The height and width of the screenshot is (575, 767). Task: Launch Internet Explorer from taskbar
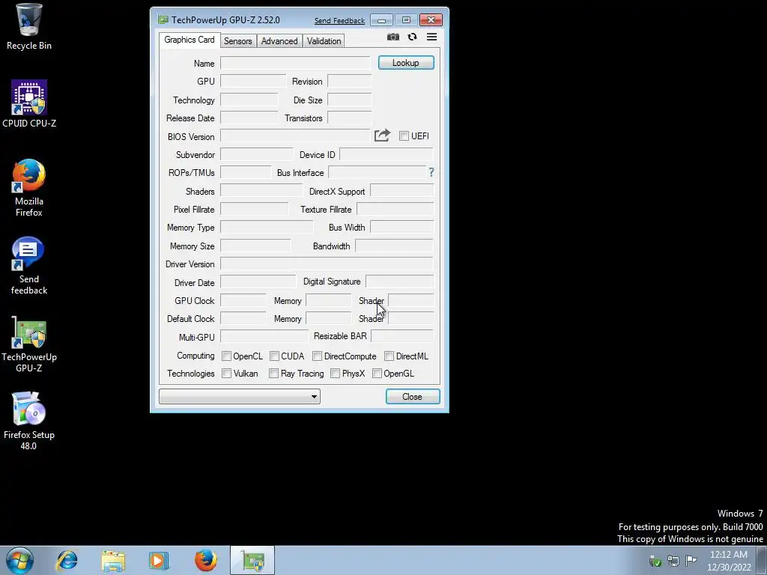click(x=67, y=560)
